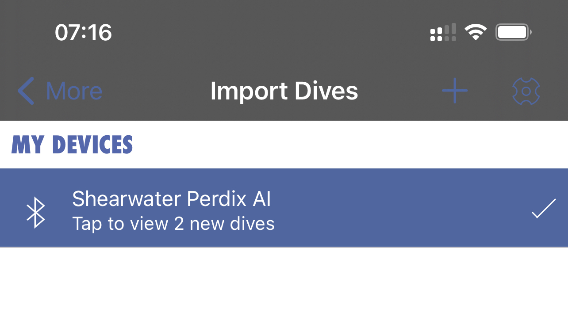
Task: Toggle the checkmark on Shearwater row
Action: coord(543,209)
